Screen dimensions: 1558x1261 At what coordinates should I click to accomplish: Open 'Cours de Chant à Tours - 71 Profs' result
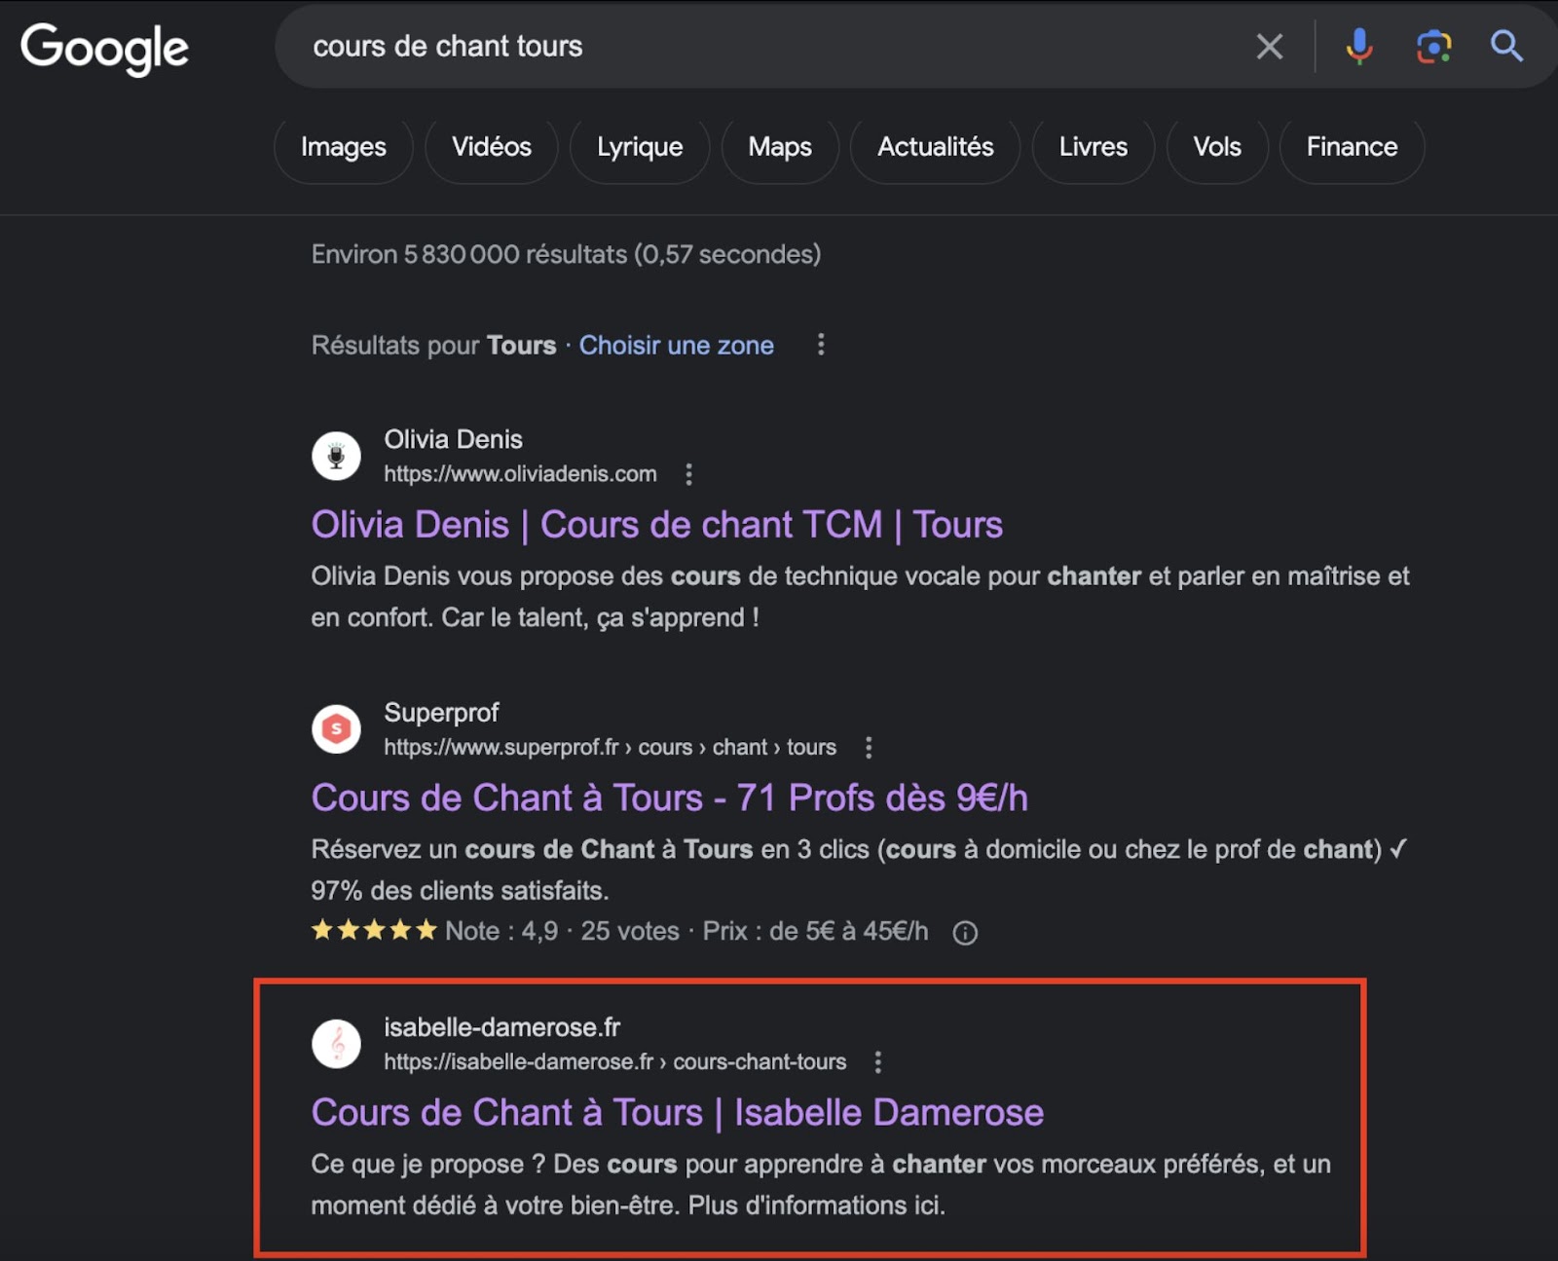coord(670,798)
